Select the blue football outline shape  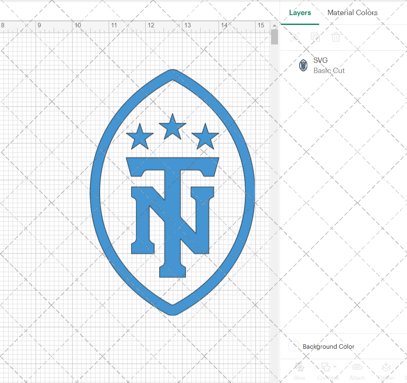click(95, 193)
